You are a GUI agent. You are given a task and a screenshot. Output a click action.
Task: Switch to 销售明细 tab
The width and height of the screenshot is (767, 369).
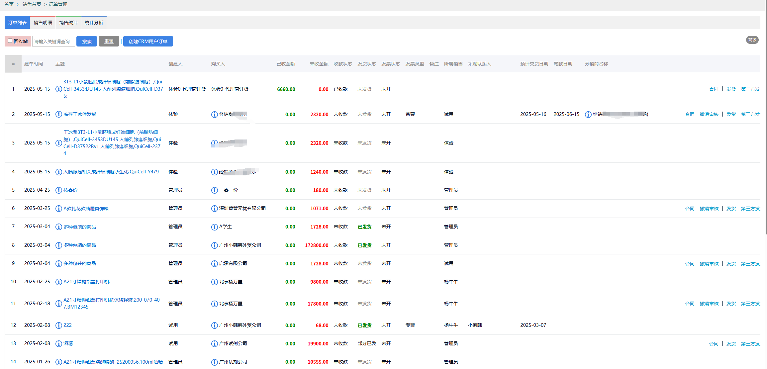[x=43, y=23]
